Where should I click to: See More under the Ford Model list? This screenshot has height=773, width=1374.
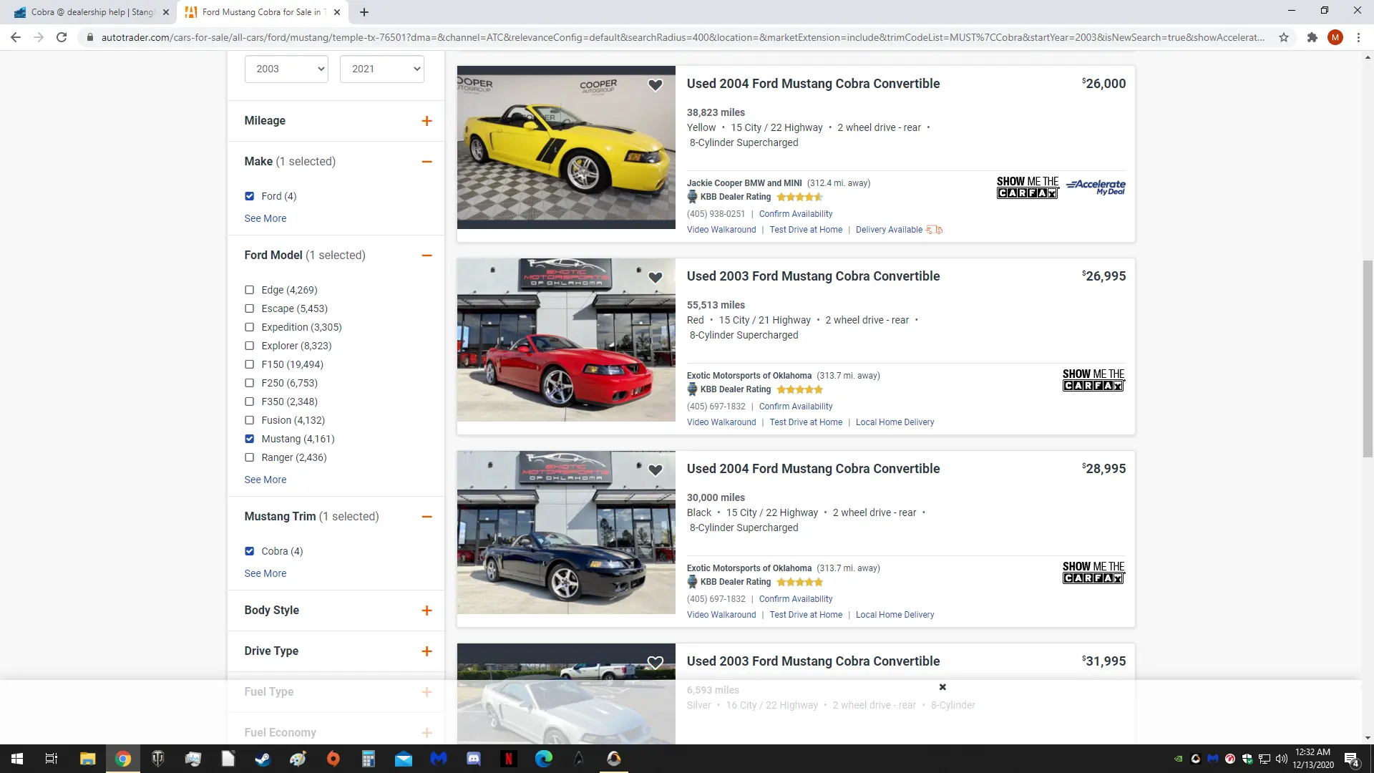tap(265, 480)
